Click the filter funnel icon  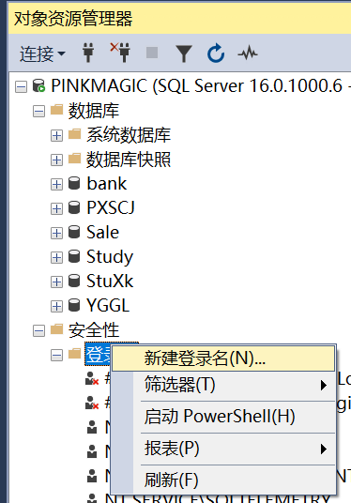click(184, 53)
